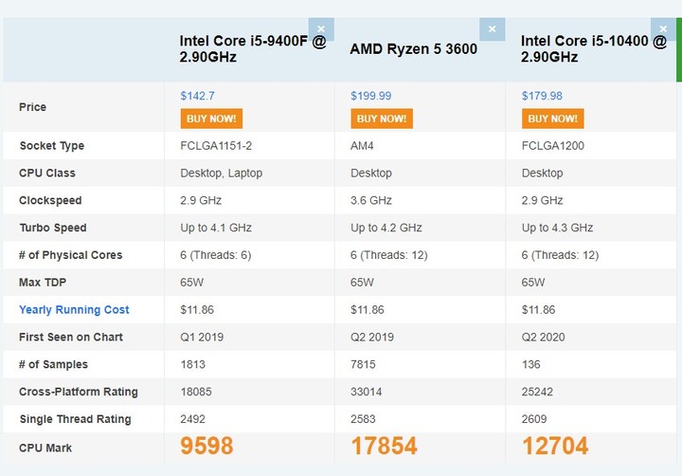Click Buy Now under the $142.7 price
Image resolution: width=682 pixels, height=476 pixels.
pos(211,119)
